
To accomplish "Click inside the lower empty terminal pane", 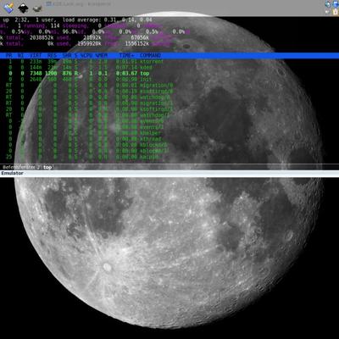I will pos(169,258).
